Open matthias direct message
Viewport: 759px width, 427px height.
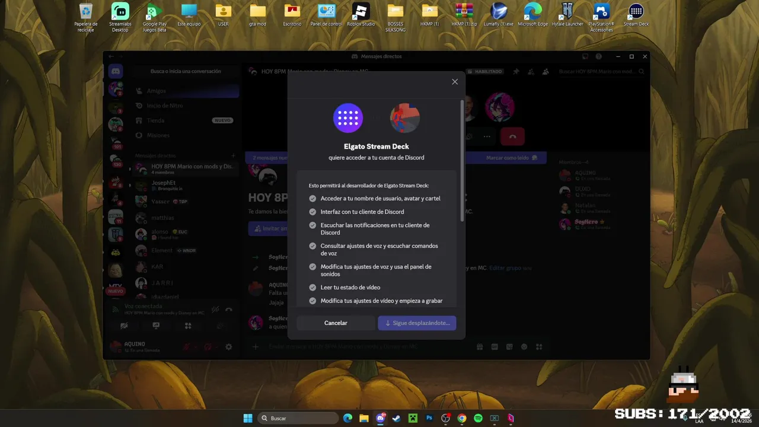(x=186, y=218)
